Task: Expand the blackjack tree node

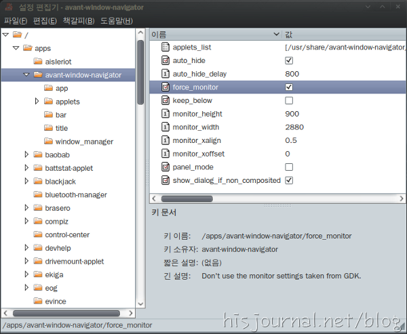Action: pos(26,181)
